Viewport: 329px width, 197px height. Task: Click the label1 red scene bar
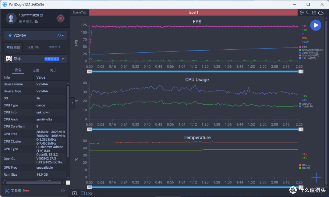193,13
